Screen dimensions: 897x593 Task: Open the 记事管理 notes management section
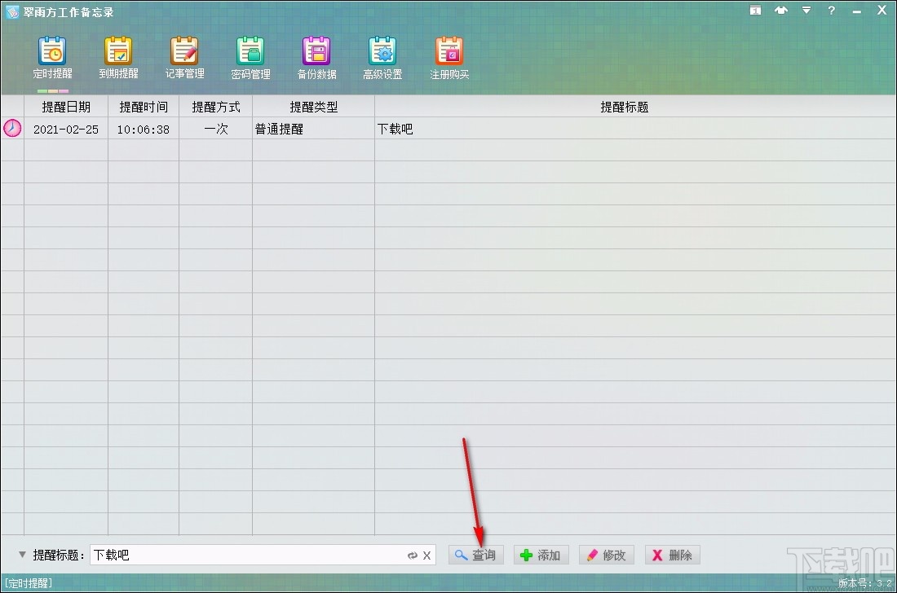pyautogui.click(x=184, y=59)
